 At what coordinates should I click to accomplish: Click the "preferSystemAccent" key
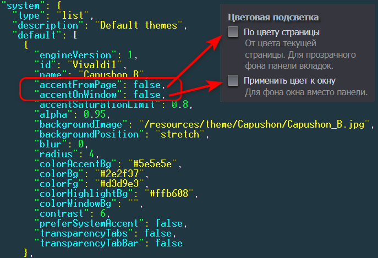pyautogui.click(x=89, y=223)
